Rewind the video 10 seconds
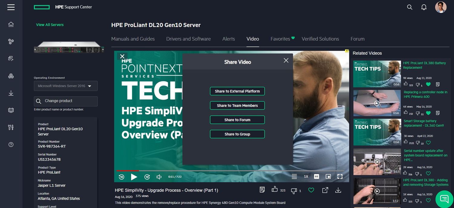Screen dimensions: 454x208 [121, 177]
